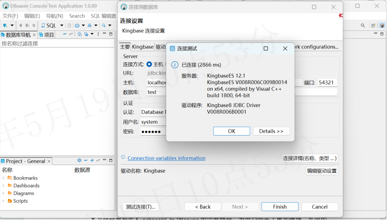Open the SQL editor toolbar button

coord(49,26)
